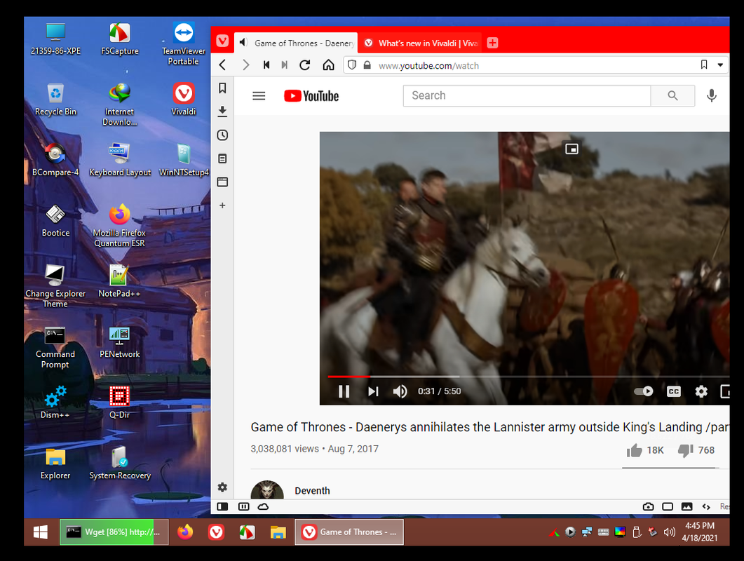Viewport: 744px width, 561px height.
Task: Mute the audio on the Game of Thrones tab
Action: (243, 42)
